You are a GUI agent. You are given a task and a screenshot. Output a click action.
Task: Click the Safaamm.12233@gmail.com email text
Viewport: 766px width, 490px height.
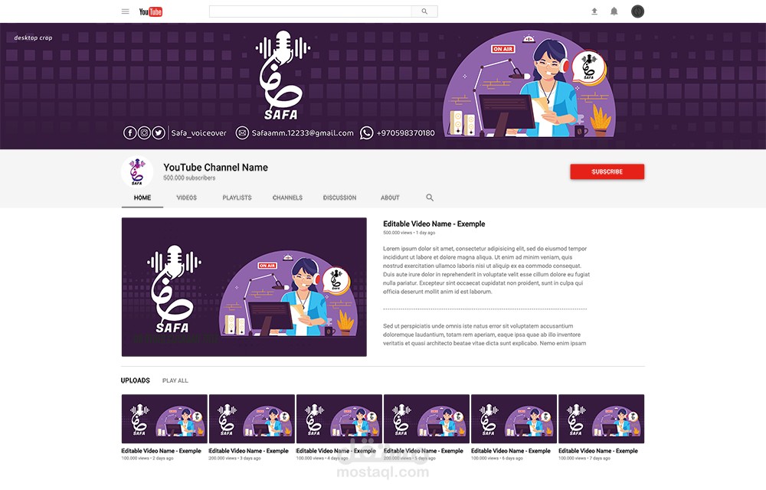tap(303, 132)
